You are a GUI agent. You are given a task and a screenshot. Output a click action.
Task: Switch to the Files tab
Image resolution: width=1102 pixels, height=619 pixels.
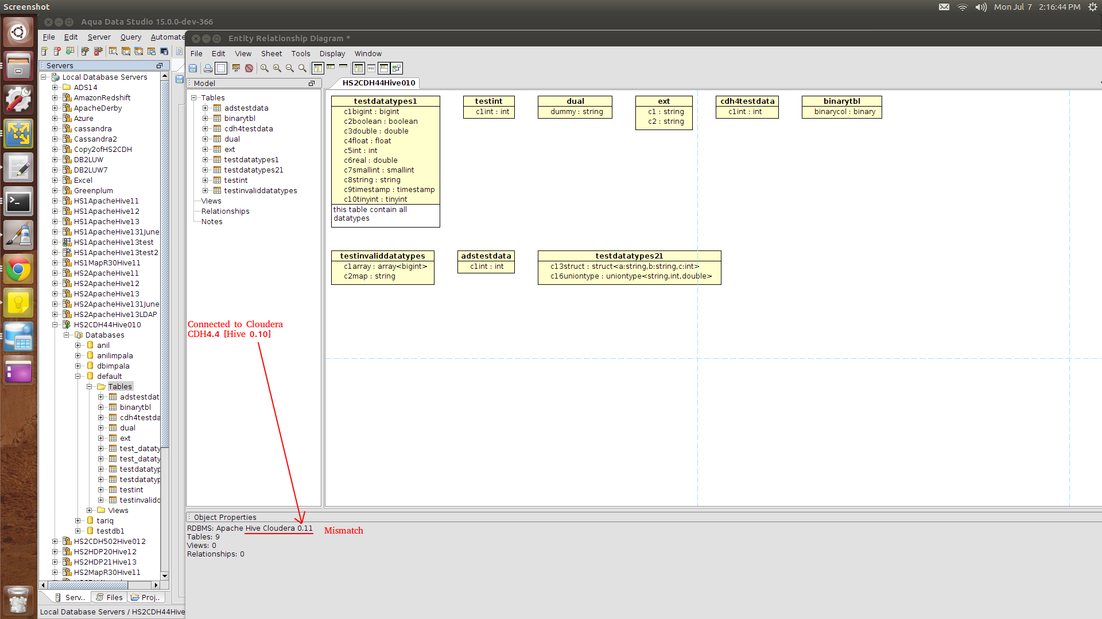pos(109,597)
